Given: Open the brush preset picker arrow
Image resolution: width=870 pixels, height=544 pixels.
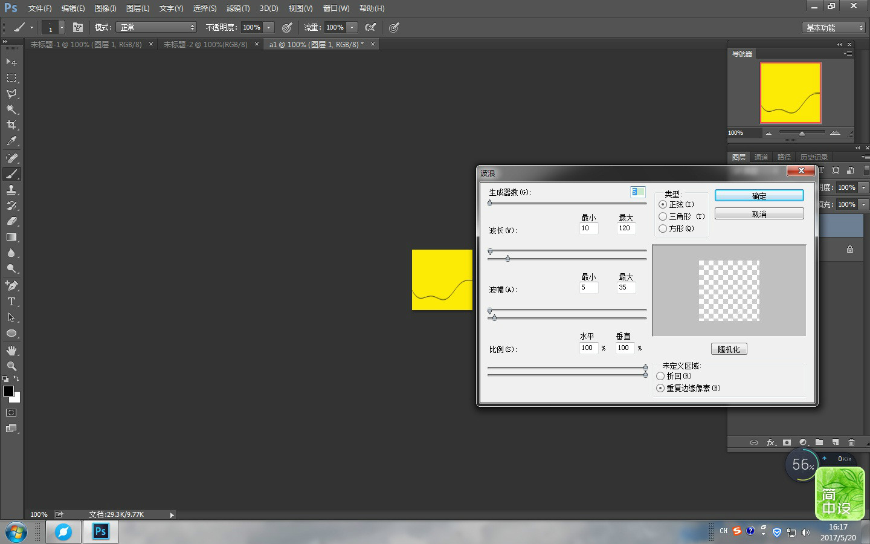Looking at the screenshot, I should (x=62, y=27).
